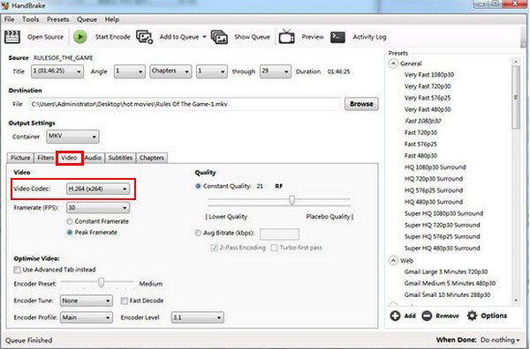The height and width of the screenshot is (349, 530).
Task: Select HQ 1080p30 Surround preset
Action: tap(435, 167)
